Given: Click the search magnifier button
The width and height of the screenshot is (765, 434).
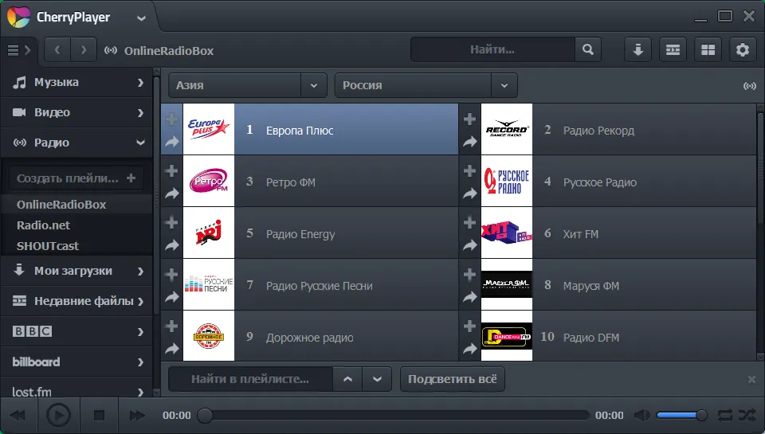Looking at the screenshot, I should pyautogui.click(x=588, y=49).
